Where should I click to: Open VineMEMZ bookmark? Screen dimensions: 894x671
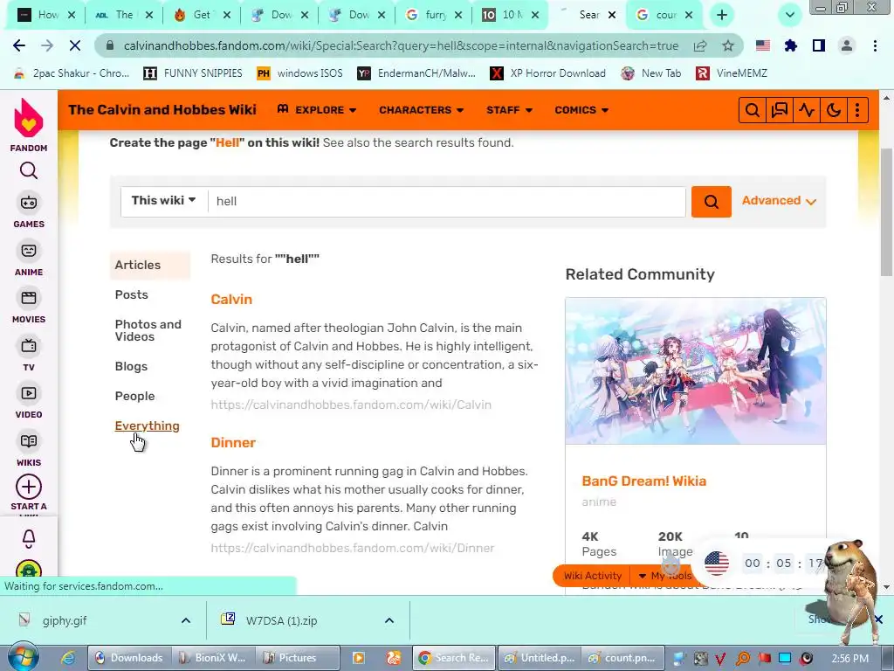pyautogui.click(x=732, y=73)
